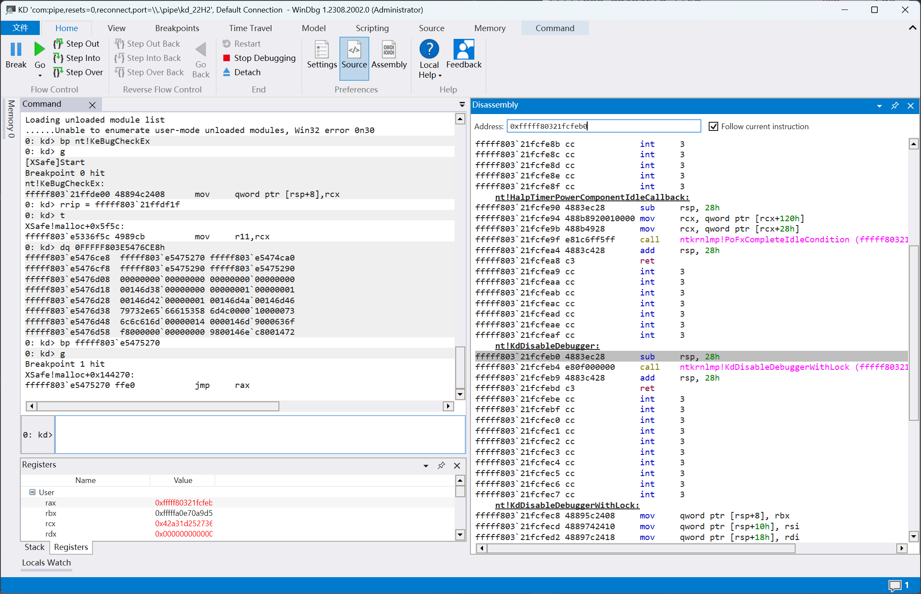Click the Go Back arrow icon

(201, 49)
